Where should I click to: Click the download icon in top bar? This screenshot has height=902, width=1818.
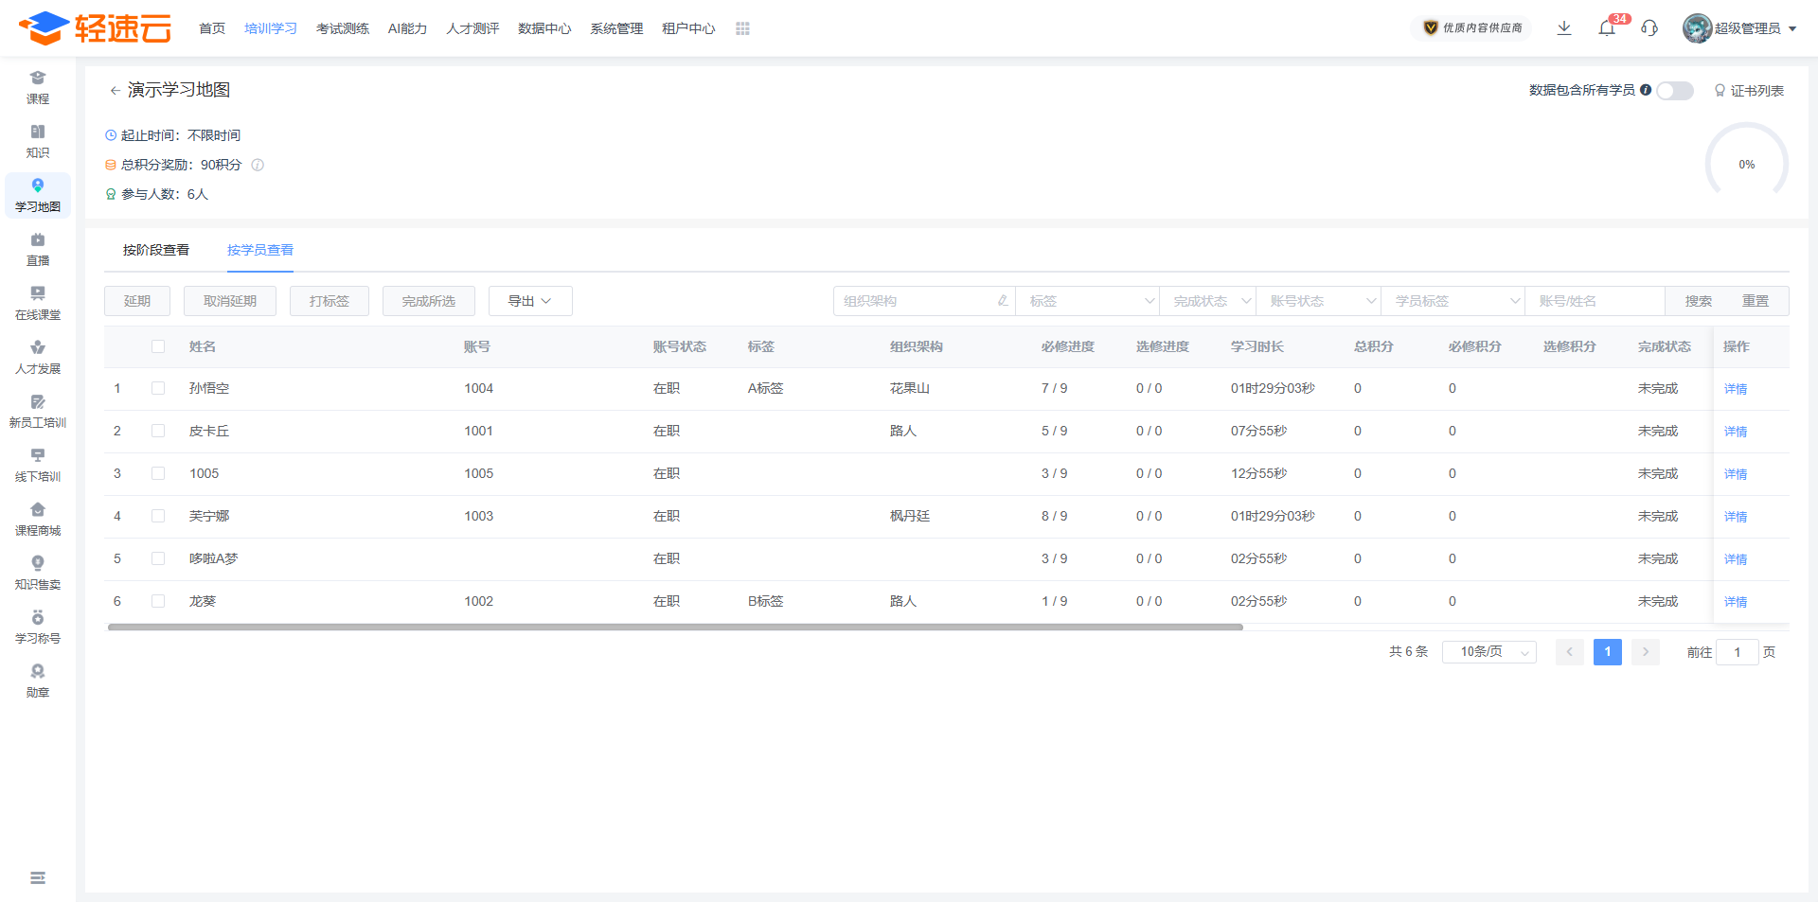[1564, 28]
